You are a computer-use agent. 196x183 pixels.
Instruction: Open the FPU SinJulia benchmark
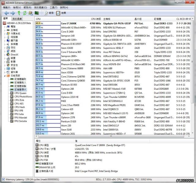click(21, 121)
